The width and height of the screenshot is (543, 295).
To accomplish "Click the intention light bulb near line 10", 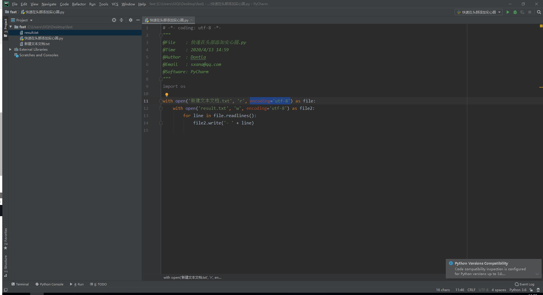I will 167,94.
